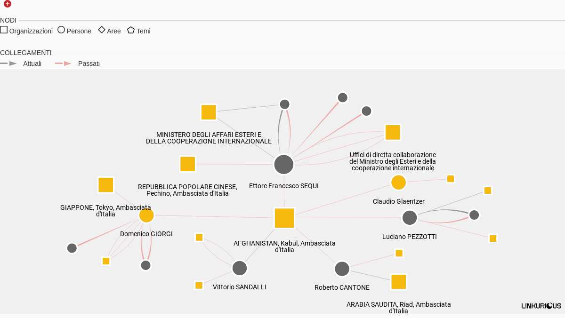
Task: Click gray node linked to Pezzotti by curved lines
Action: tap(474, 215)
